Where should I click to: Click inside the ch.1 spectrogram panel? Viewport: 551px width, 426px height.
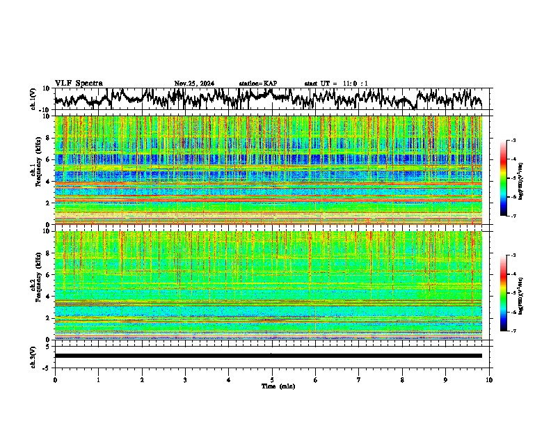[268, 170]
